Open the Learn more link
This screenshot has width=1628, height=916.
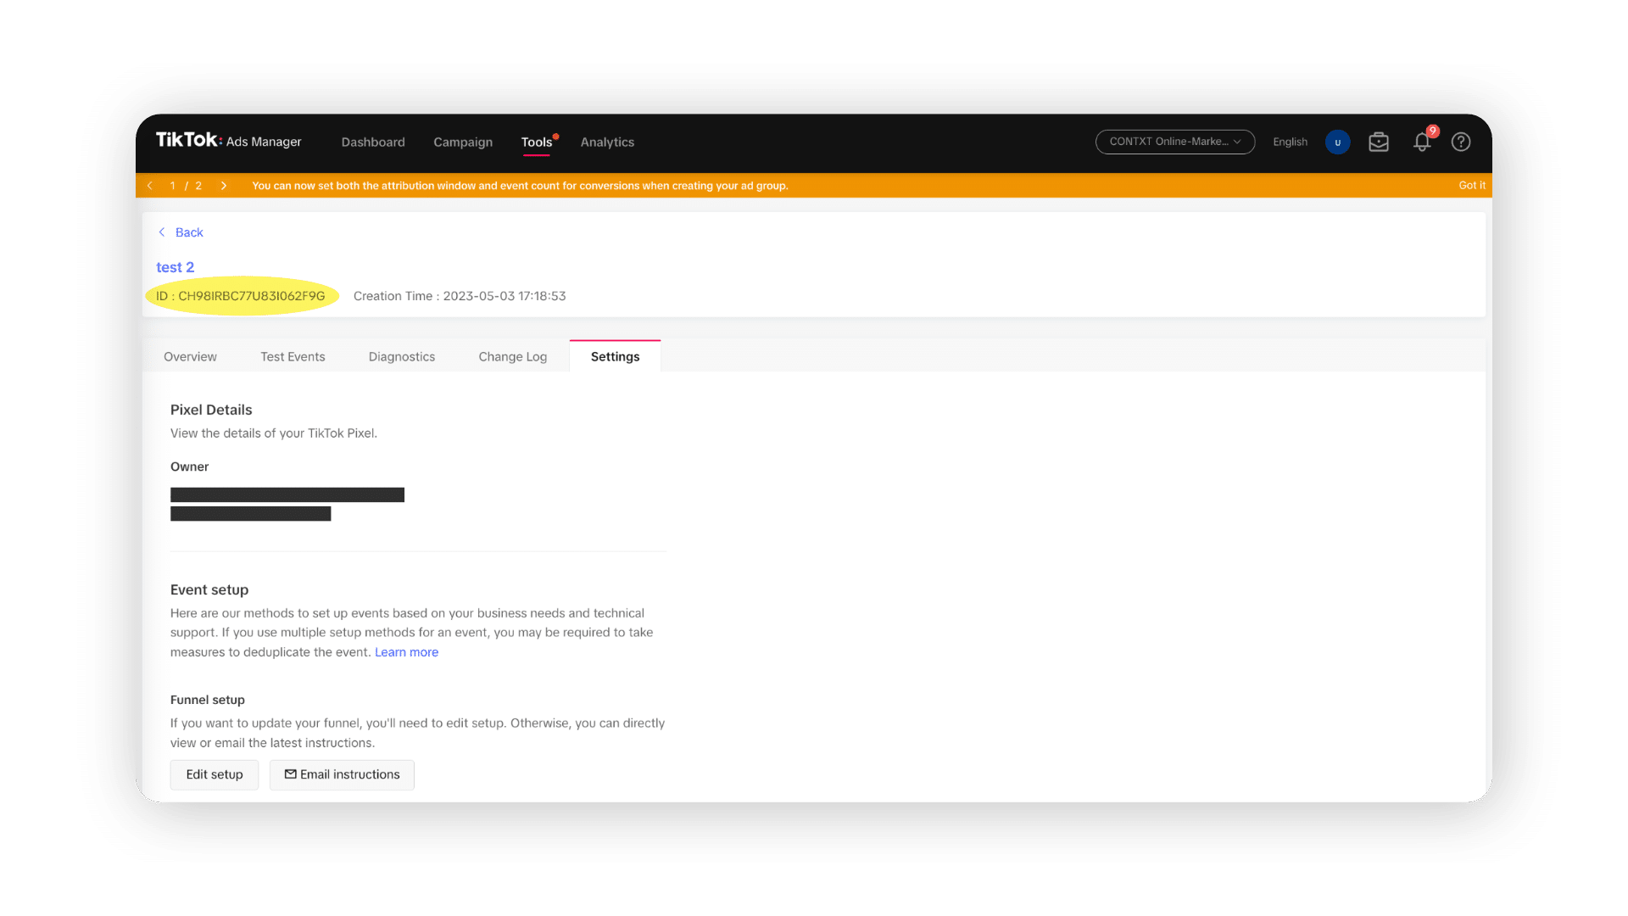(407, 652)
